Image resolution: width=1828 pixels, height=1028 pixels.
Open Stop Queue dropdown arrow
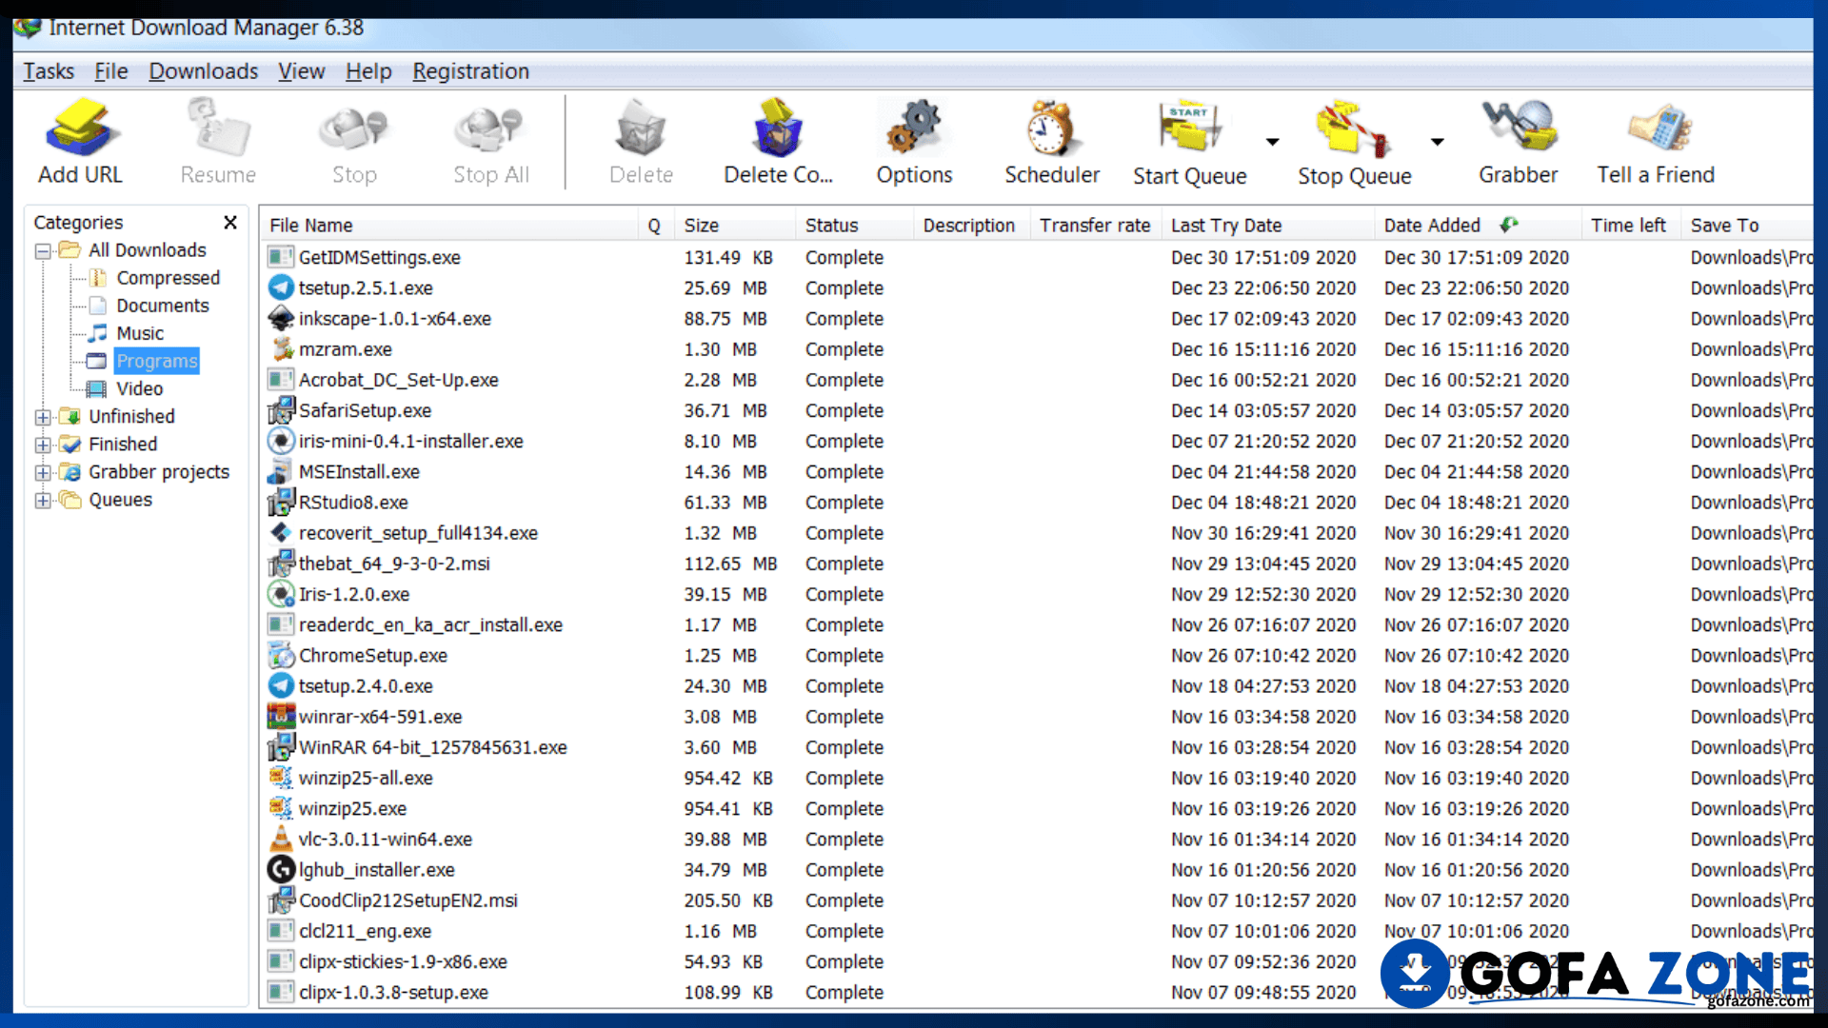1437,142
